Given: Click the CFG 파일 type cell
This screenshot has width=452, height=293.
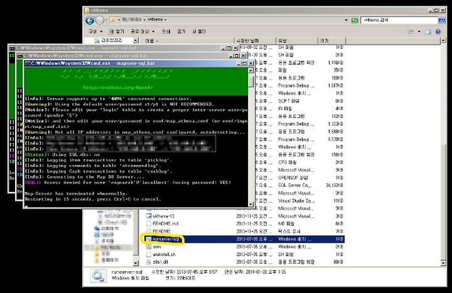Looking at the screenshot, I should pyautogui.click(x=288, y=162).
